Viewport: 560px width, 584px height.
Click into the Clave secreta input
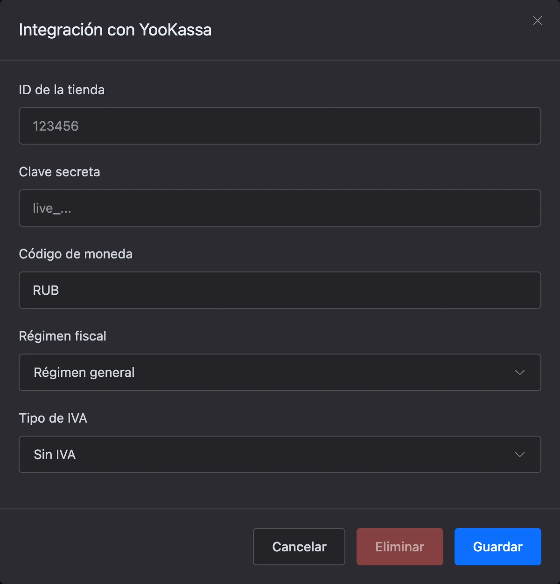(280, 208)
